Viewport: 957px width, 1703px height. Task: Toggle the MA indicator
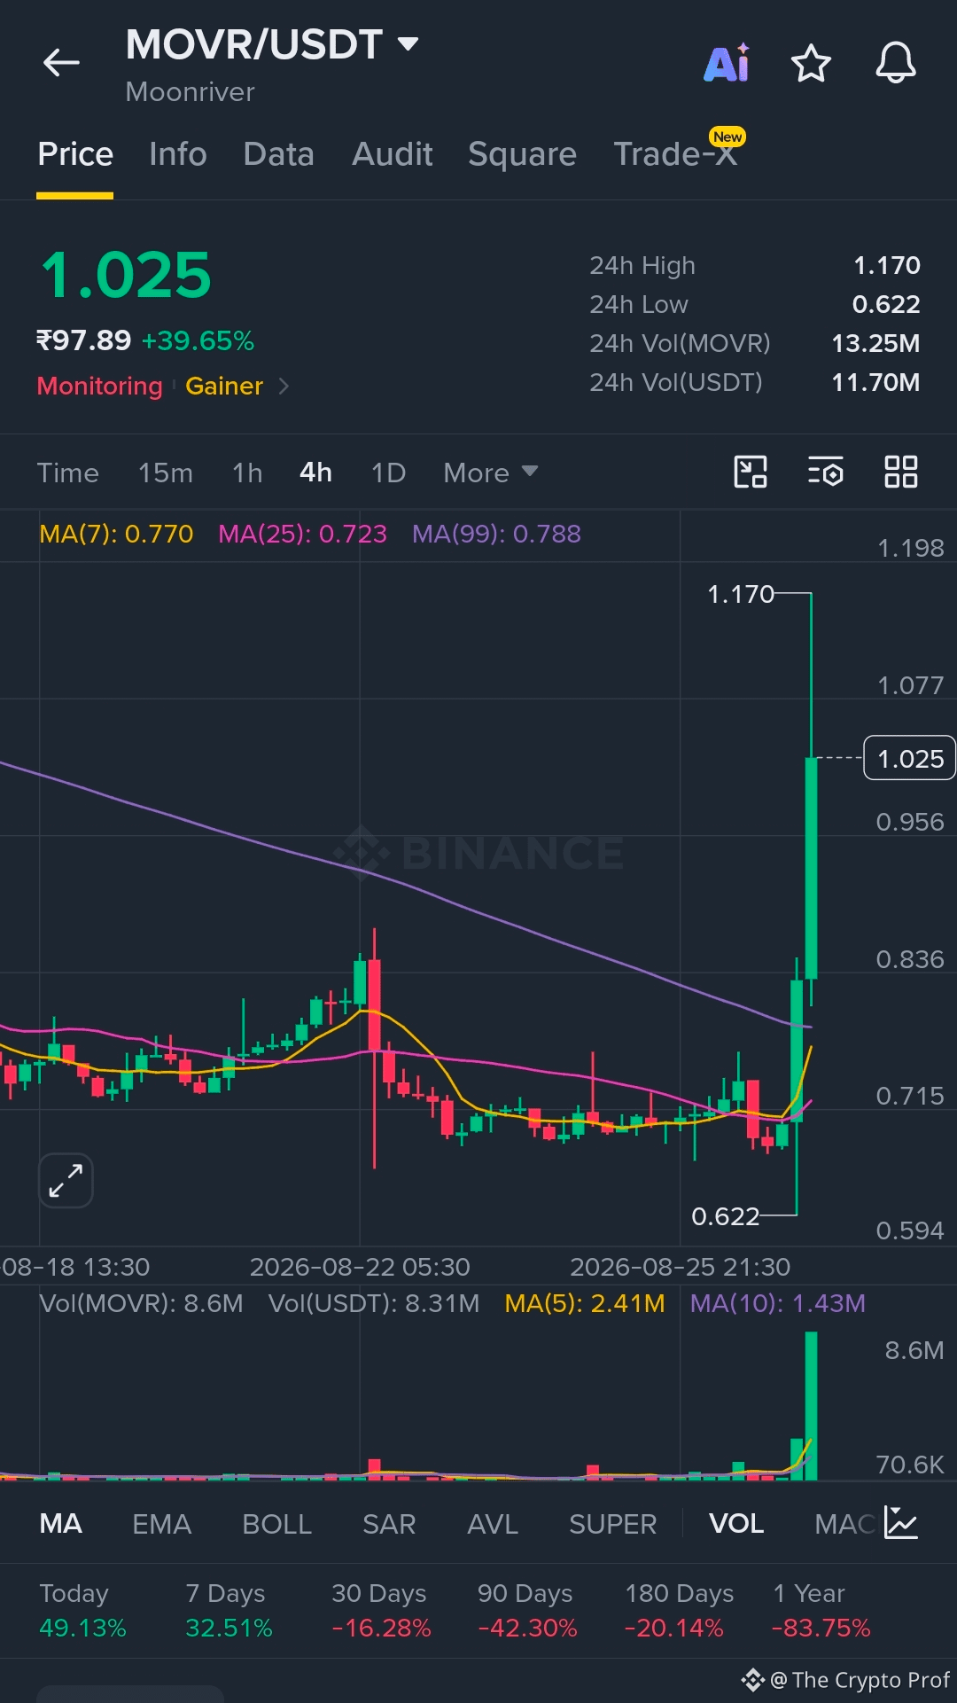61,1524
